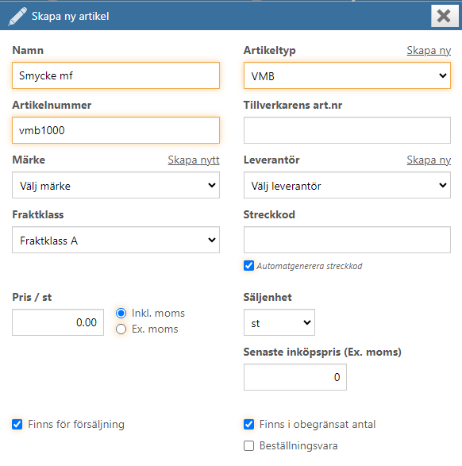462x466 pixels.
Task: Toggle Automatgenerera streckkod checkbox
Action: (248, 266)
